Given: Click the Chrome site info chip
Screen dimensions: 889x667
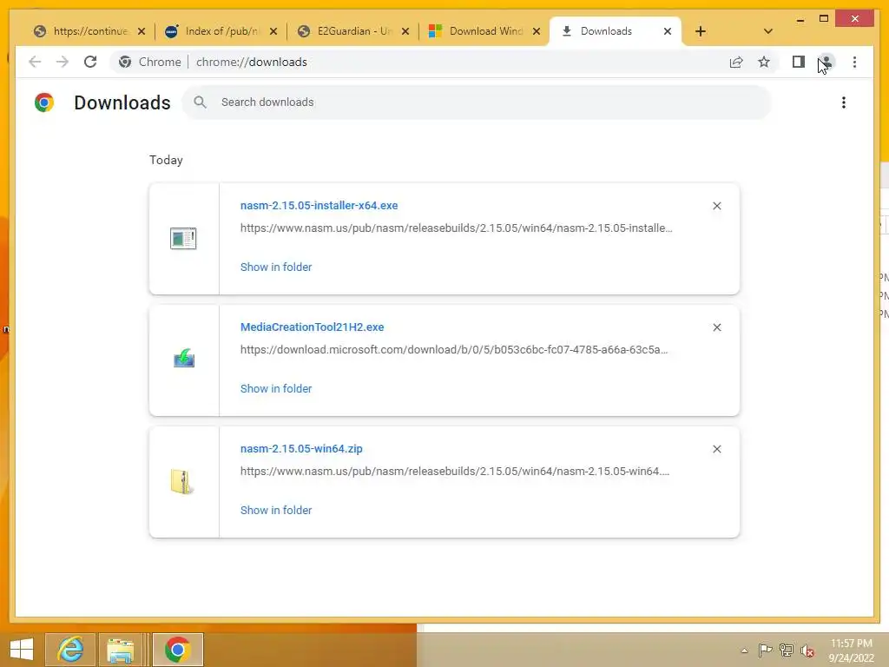Looking at the screenshot, I should [150, 62].
